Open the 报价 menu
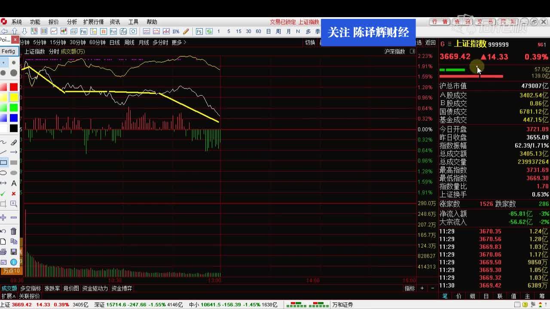Screen dimensions: 550x309 [54, 22]
